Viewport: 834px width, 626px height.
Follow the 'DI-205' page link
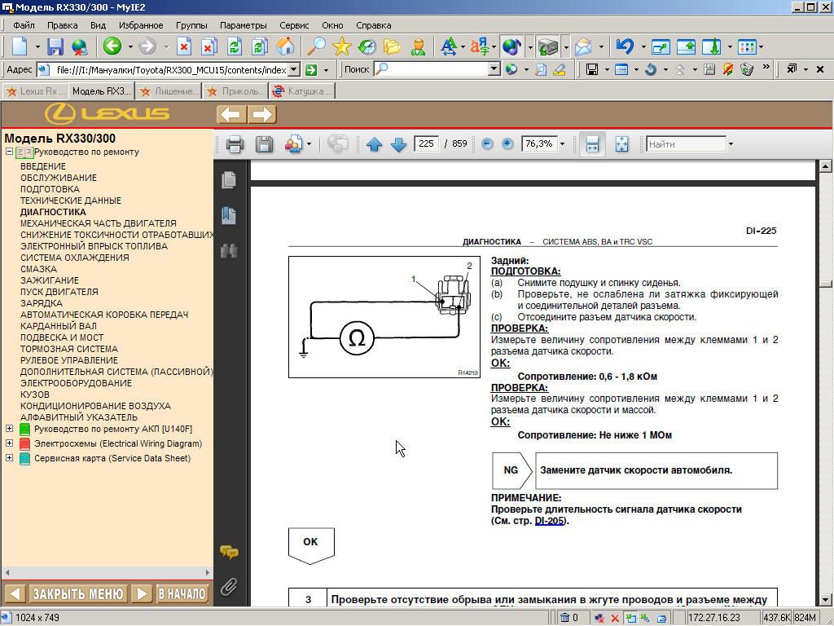550,521
